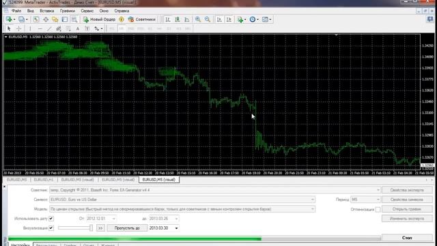
Task: Switch timeframe to D1 button
Action: coord(169,29)
